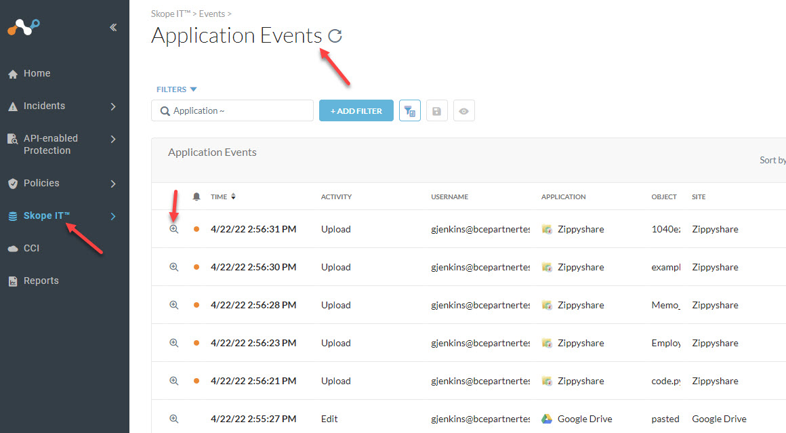View details of the 2:56:21 PM event
The width and height of the screenshot is (786, 433).
(x=174, y=381)
